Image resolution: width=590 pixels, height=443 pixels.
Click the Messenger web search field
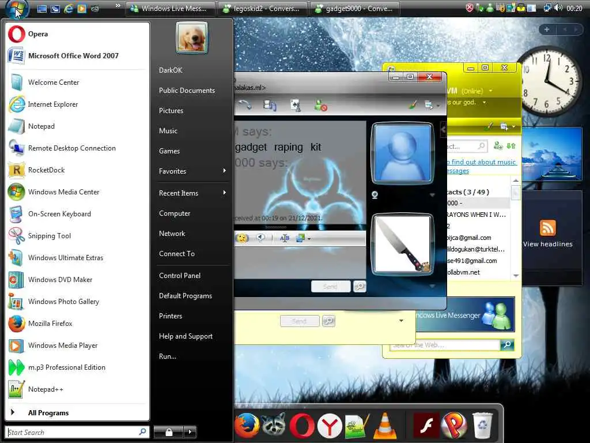tap(445, 345)
